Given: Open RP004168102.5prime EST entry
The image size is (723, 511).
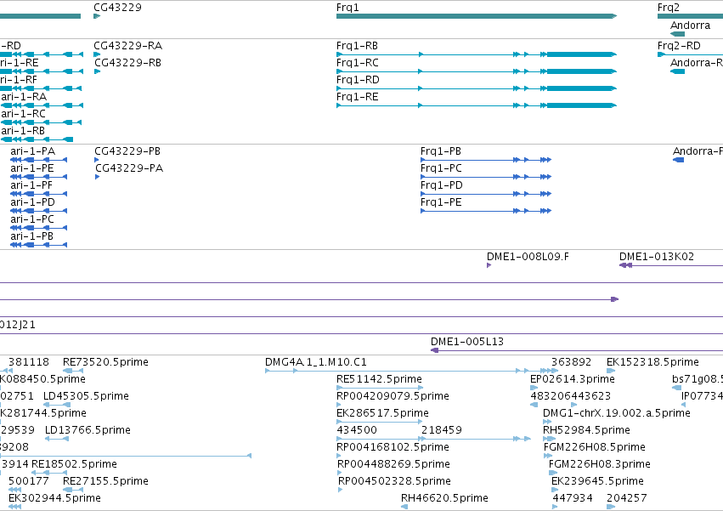Looking at the screenshot, I should click(393, 448).
